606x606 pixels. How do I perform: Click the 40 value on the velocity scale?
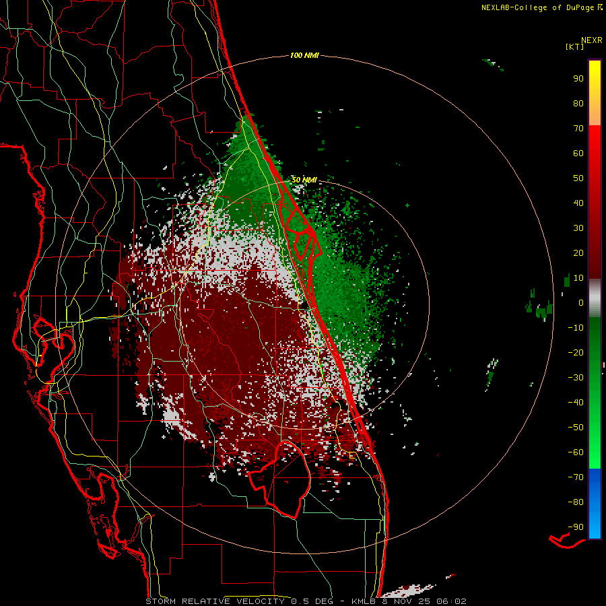(578, 203)
